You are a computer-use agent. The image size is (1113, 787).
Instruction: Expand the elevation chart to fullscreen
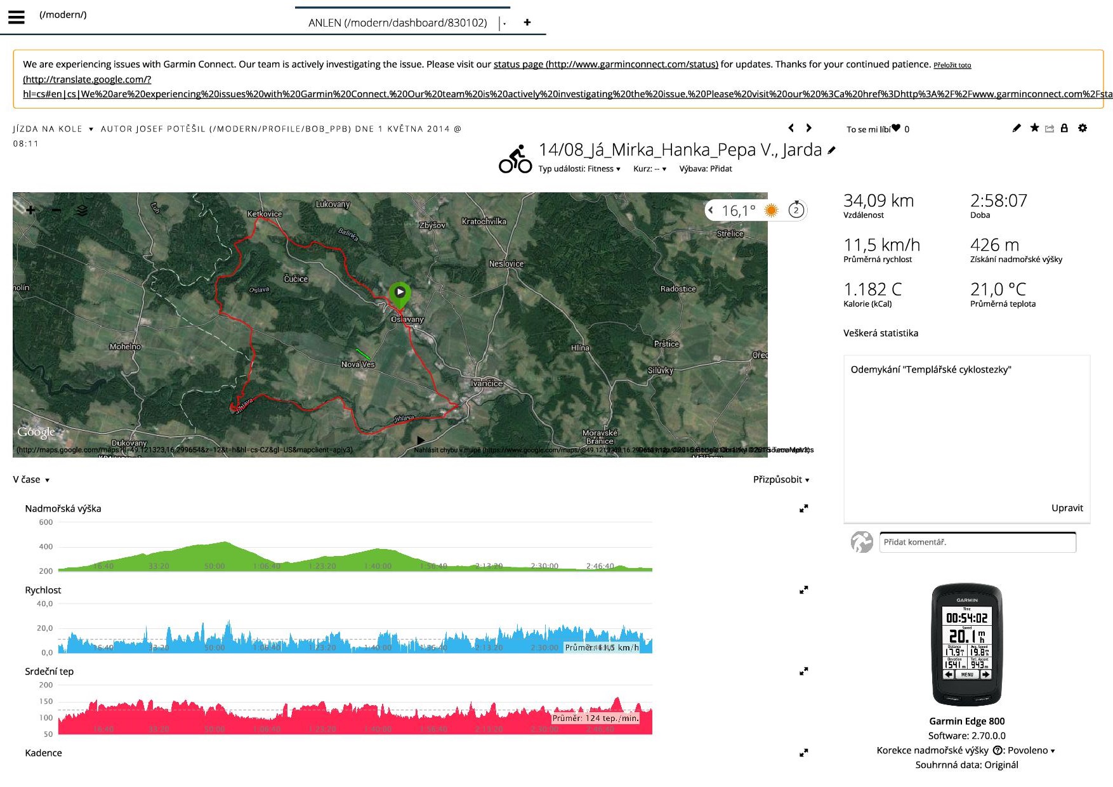[803, 508]
